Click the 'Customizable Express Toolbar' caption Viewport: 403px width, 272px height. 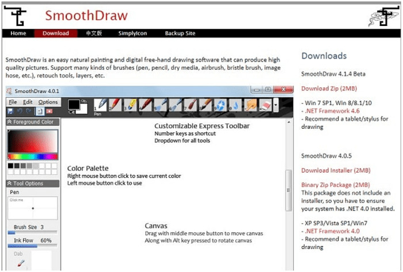201,126
